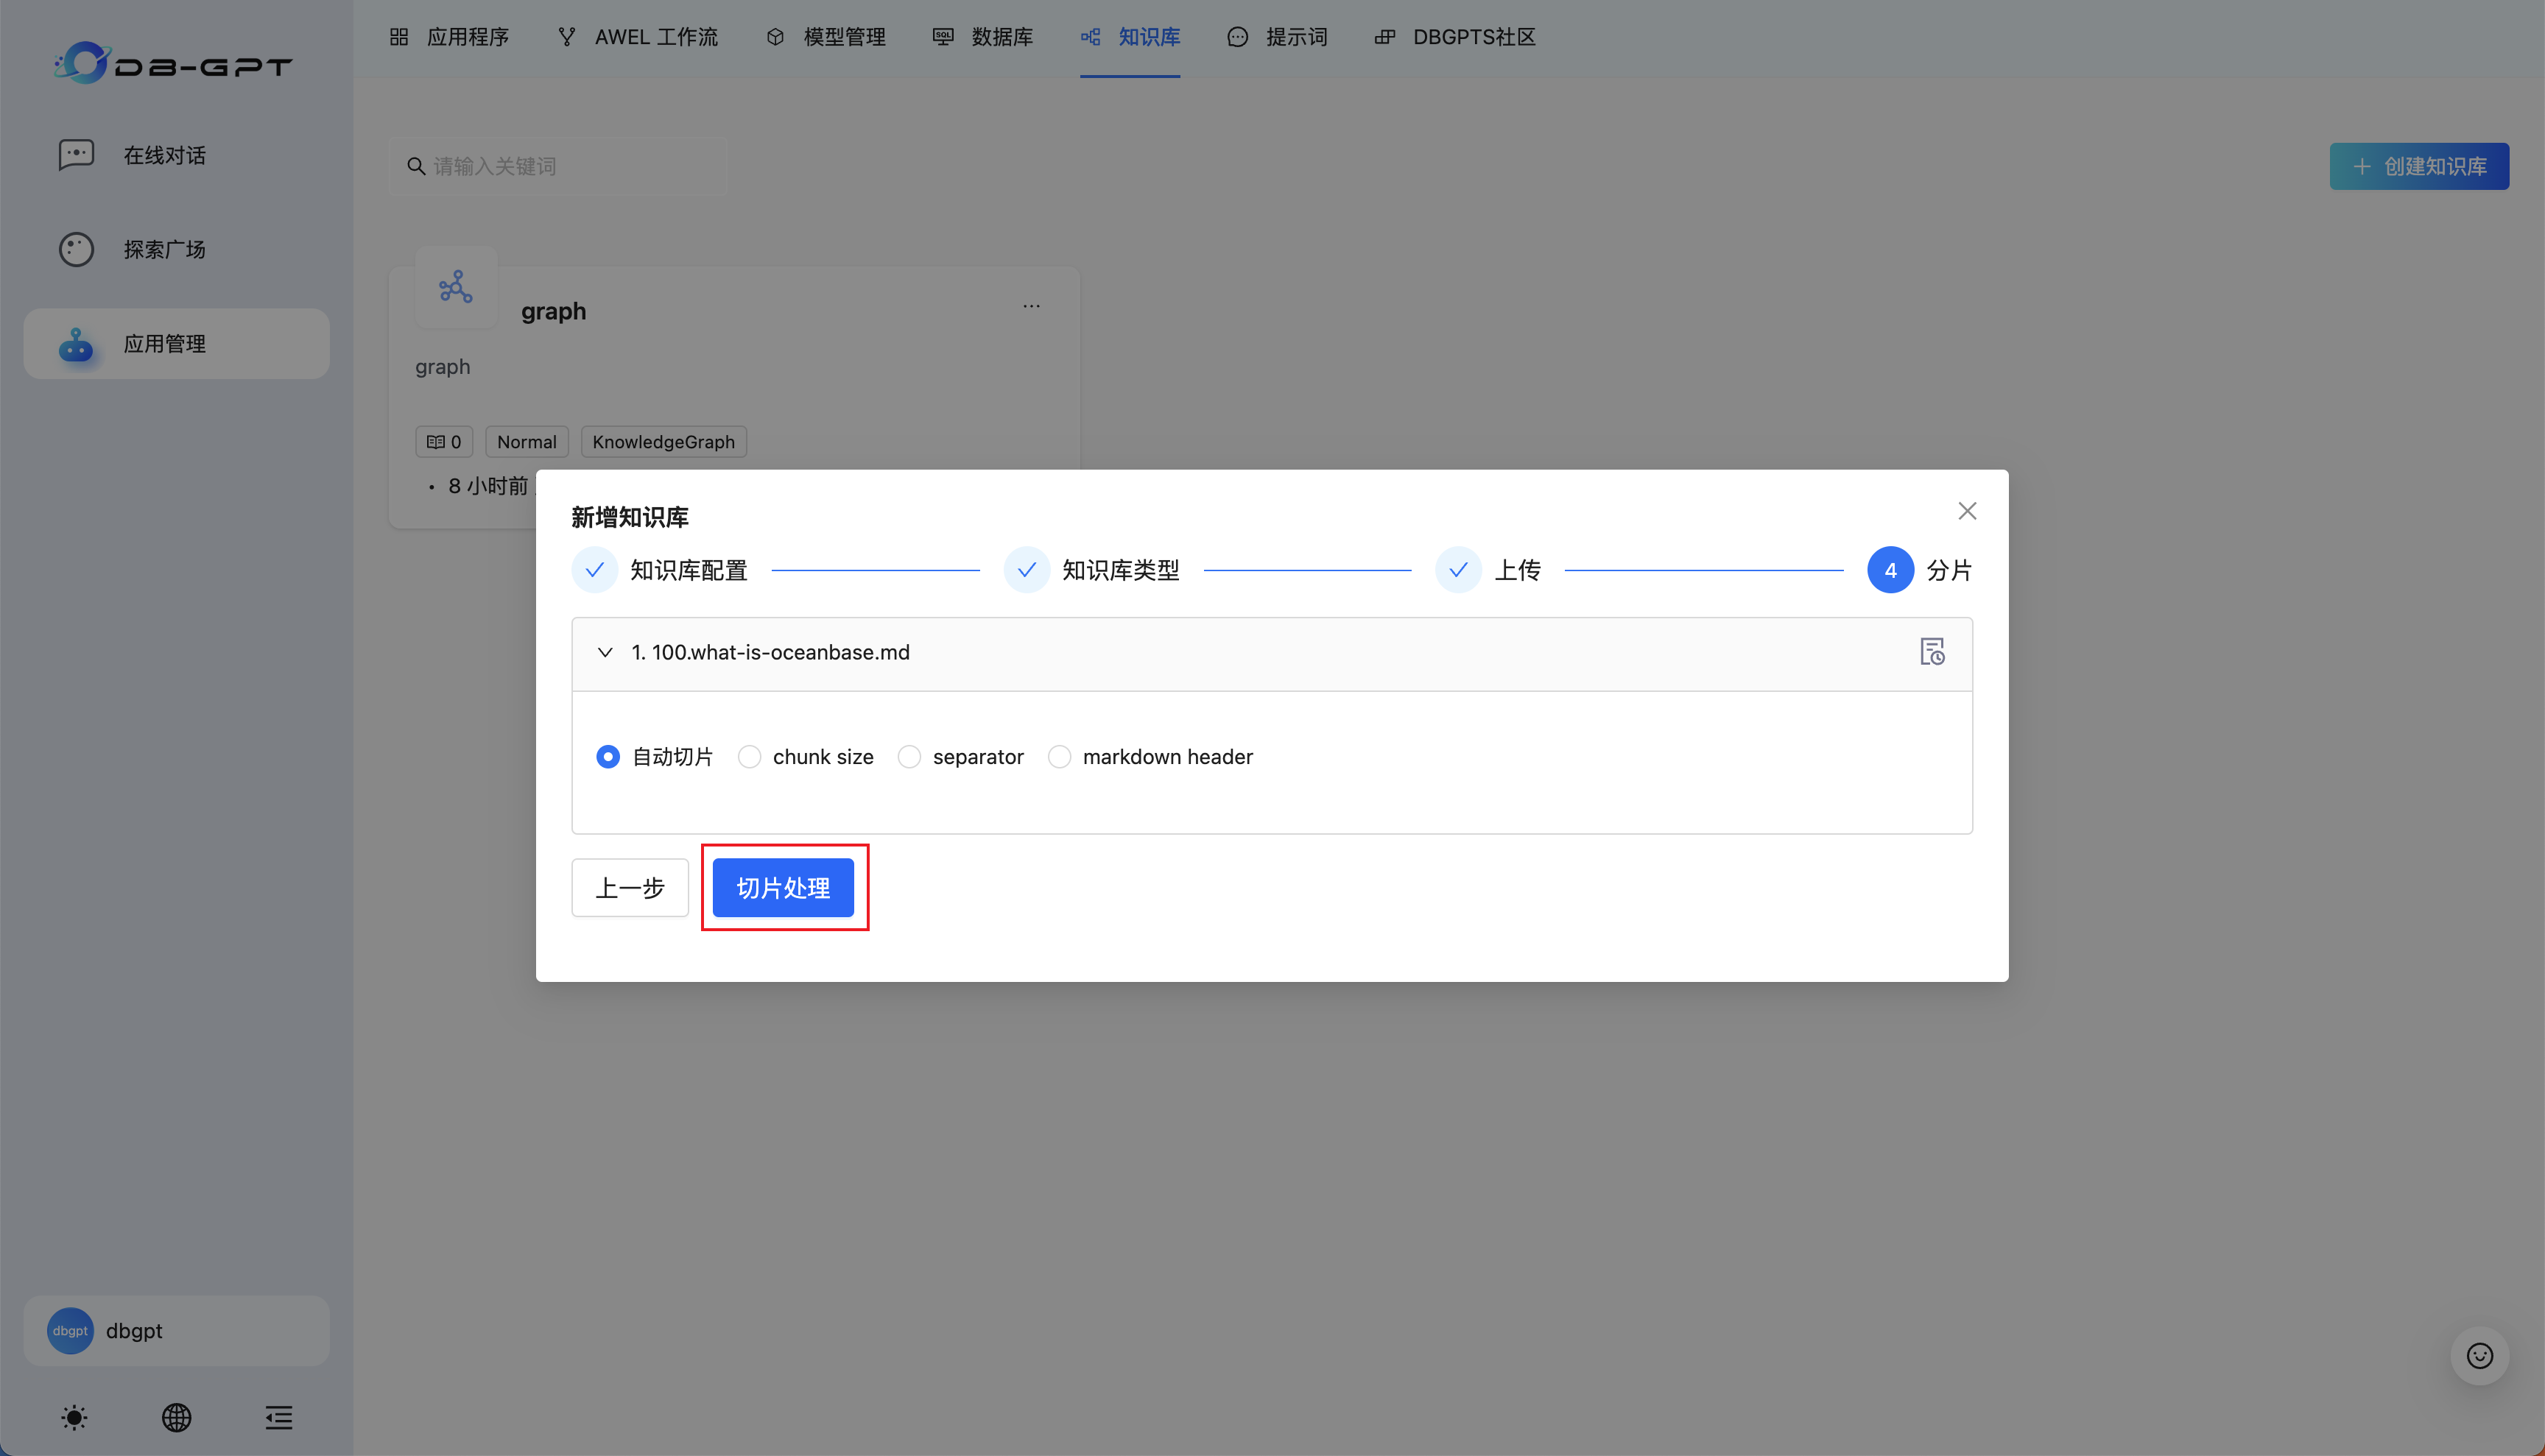This screenshot has width=2545, height=1456.
Task: Open the graph card three-dot menu
Action: tap(1030, 306)
